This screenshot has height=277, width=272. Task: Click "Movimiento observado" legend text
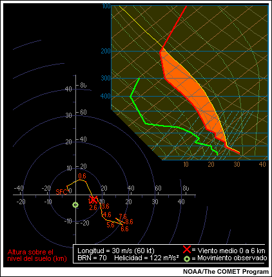pos(232,258)
